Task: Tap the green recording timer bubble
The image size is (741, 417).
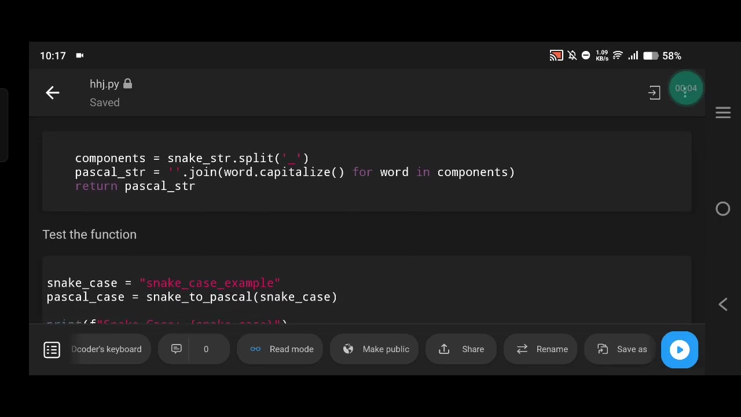Action: (686, 88)
